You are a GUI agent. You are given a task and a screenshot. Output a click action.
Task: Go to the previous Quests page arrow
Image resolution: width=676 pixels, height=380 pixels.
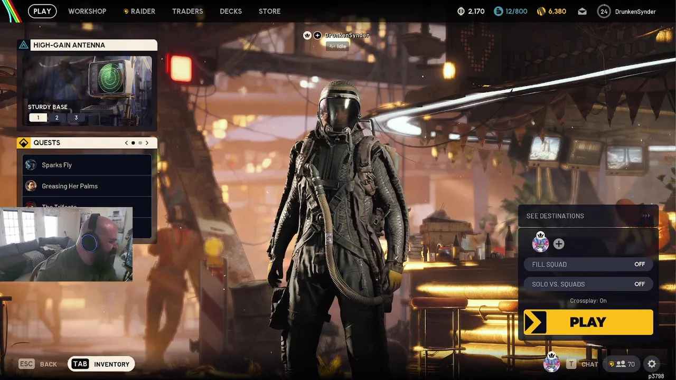coord(126,142)
